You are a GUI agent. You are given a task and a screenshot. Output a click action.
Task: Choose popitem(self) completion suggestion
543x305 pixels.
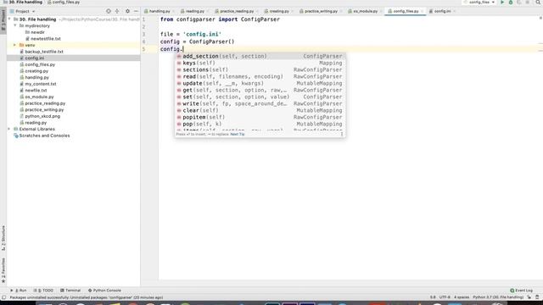pyautogui.click(x=260, y=117)
